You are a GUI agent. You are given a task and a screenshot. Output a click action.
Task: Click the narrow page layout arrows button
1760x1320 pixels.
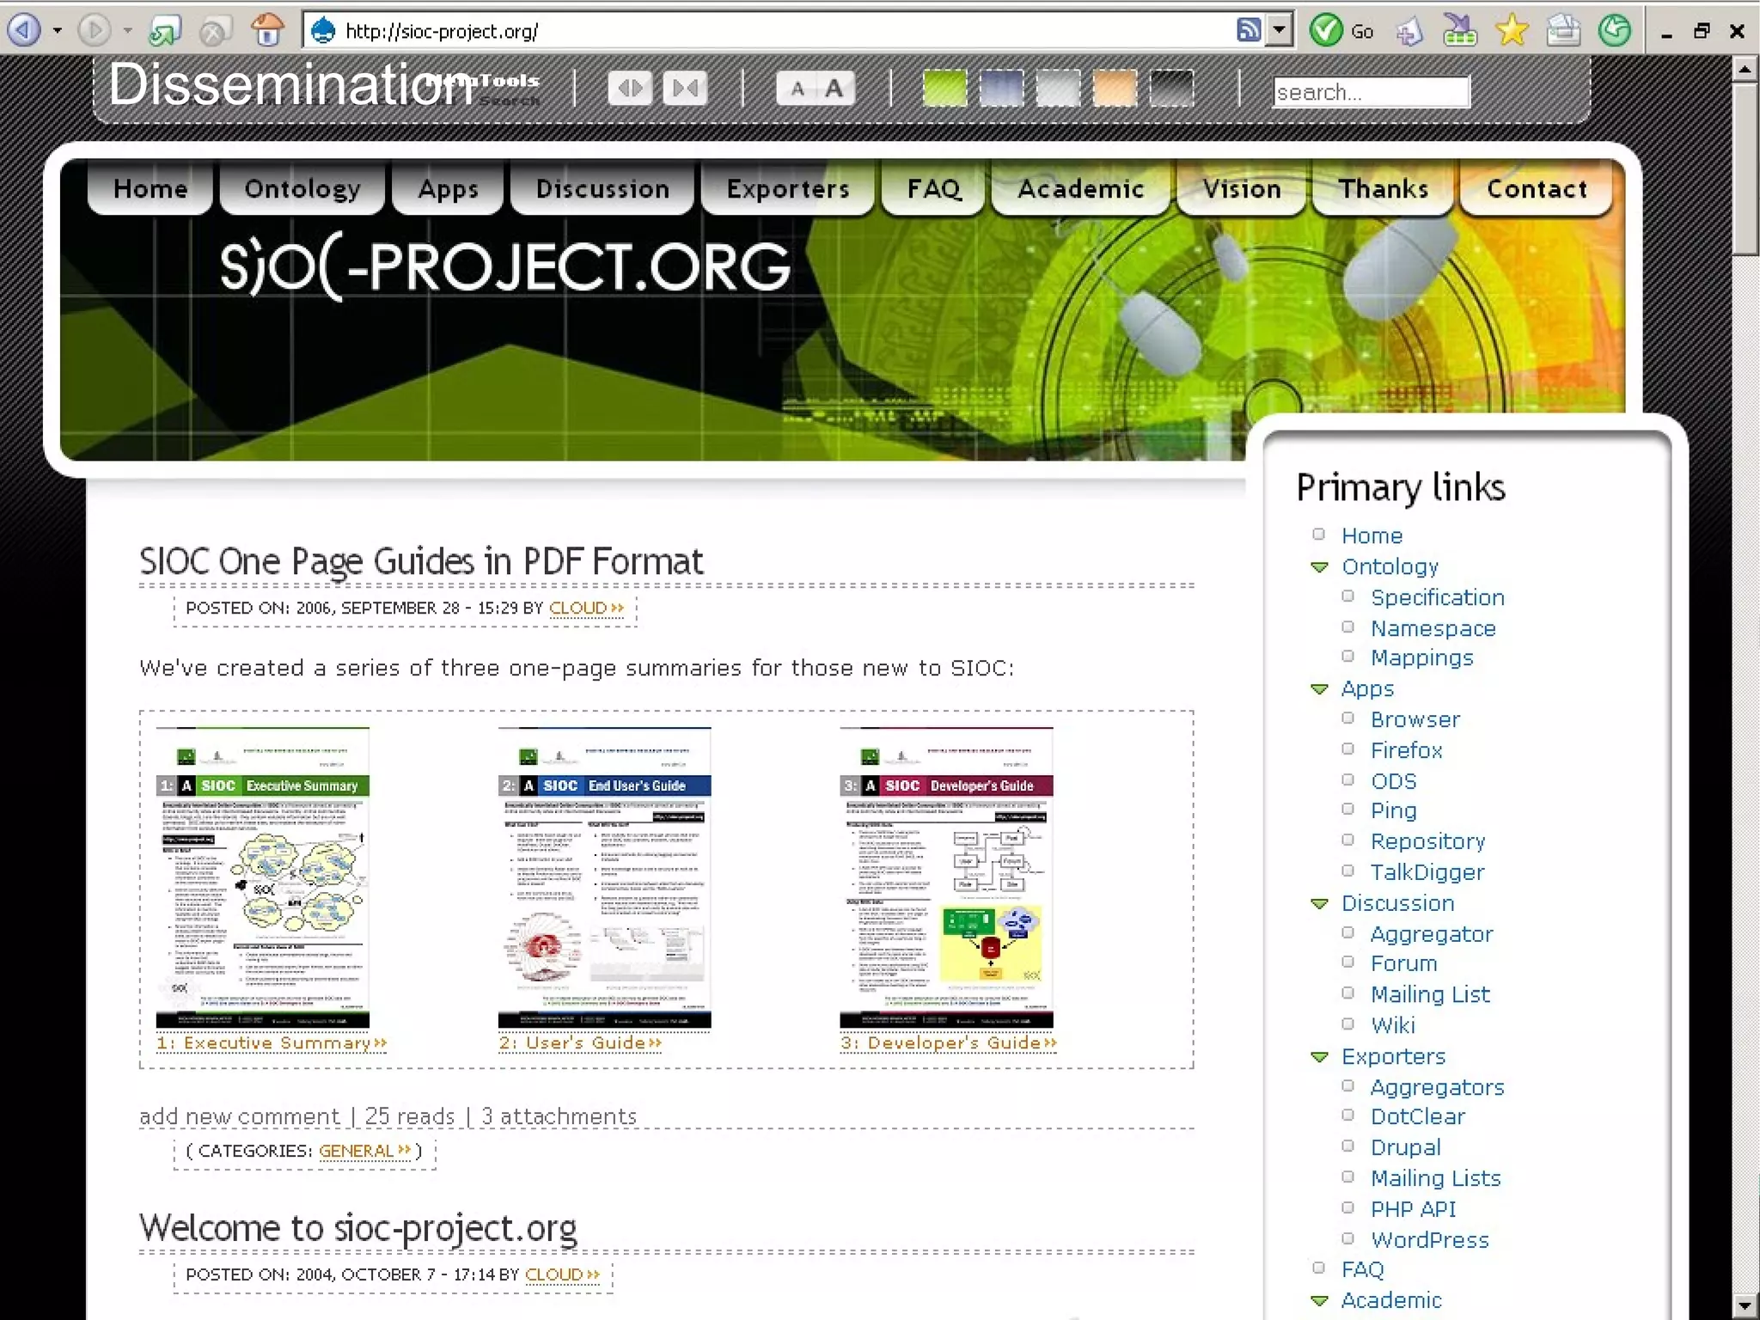click(686, 89)
